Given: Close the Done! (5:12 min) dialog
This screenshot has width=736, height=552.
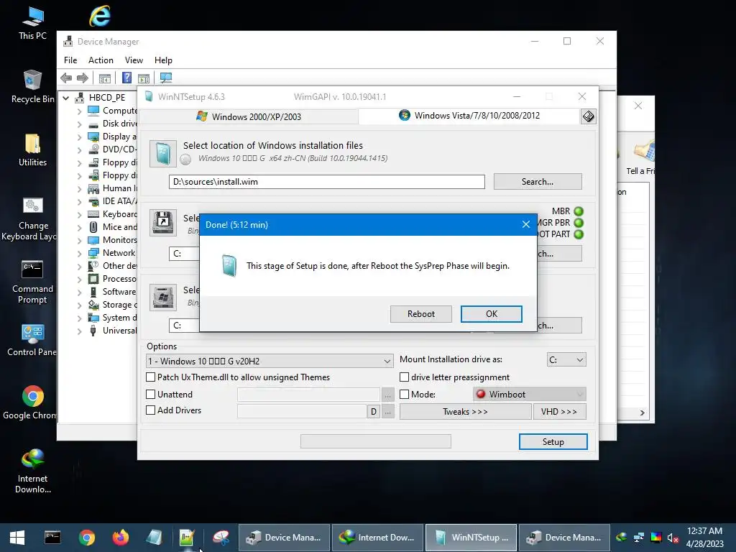Looking at the screenshot, I should click(x=525, y=225).
